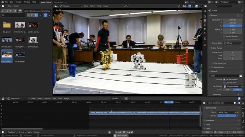Open the preview pivot point dropdown icon
245x137 pixels.
(126, 6)
